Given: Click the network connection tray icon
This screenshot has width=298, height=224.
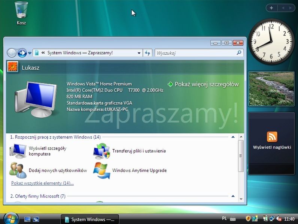Looking at the screenshot, I should (x=272, y=218).
